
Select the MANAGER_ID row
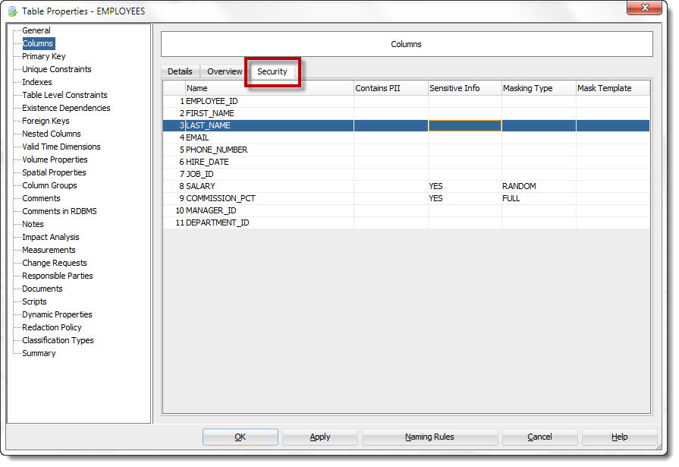[x=406, y=211]
